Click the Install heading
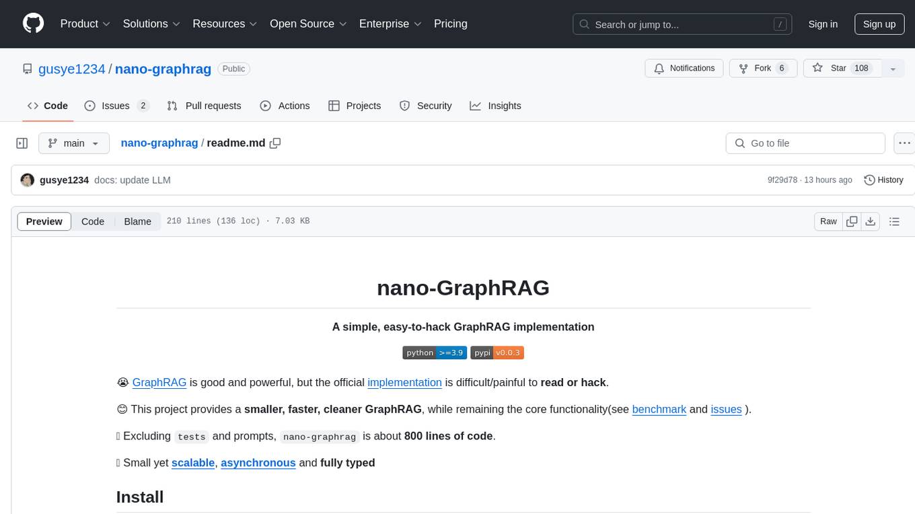The image size is (915, 514). coord(140,497)
